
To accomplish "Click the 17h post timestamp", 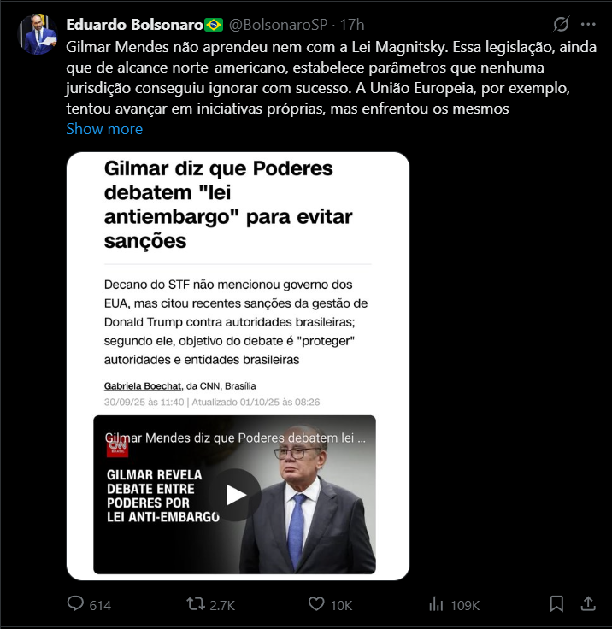I will [352, 25].
